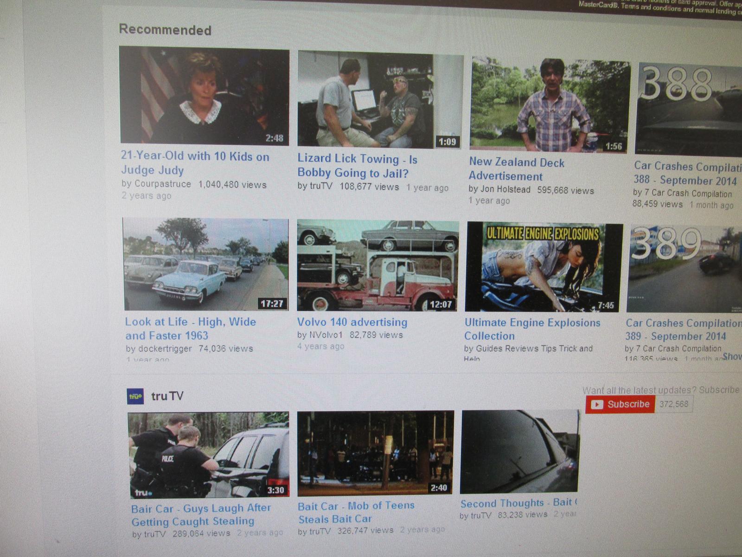Image resolution: width=742 pixels, height=557 pixels.
Task: Visit Guides Reviews Tips Trick channel link
Action: pyautogui.click(x=534, y=349)
